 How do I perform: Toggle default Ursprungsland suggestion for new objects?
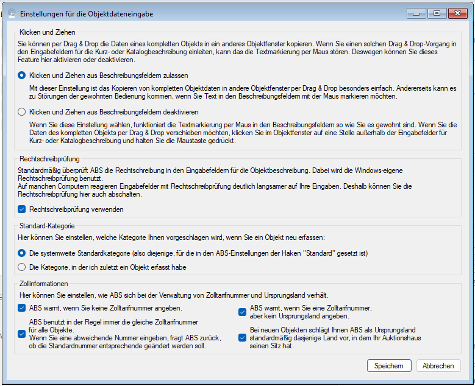pos(242,337)
